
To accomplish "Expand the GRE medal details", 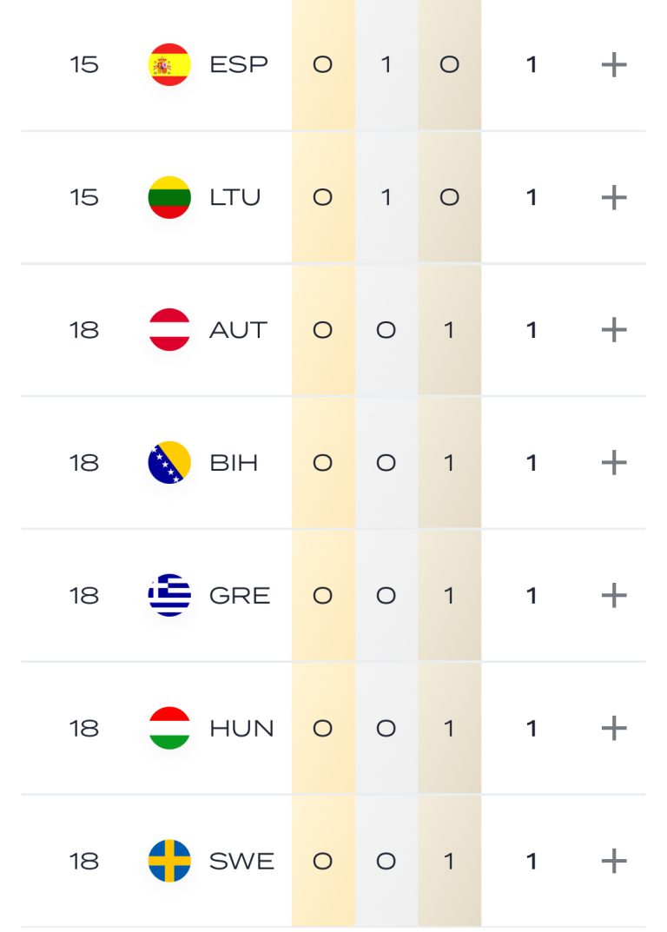I will tap(614, 596).
